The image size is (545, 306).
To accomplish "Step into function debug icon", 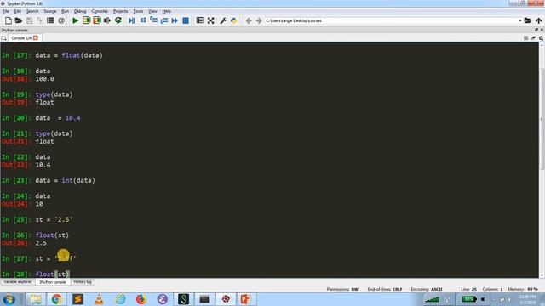I will pos(153,20).
